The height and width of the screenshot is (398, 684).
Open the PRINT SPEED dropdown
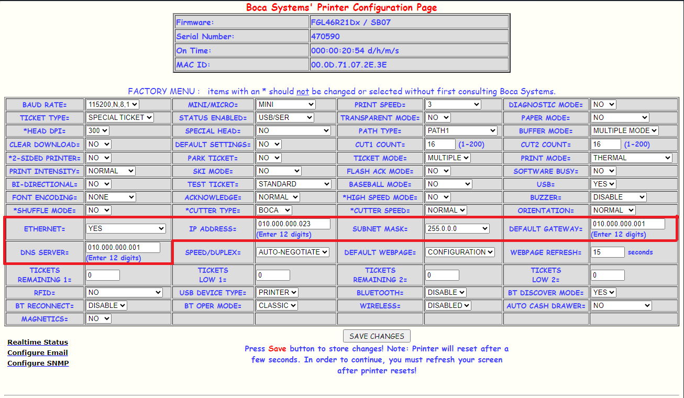(453, 105)
